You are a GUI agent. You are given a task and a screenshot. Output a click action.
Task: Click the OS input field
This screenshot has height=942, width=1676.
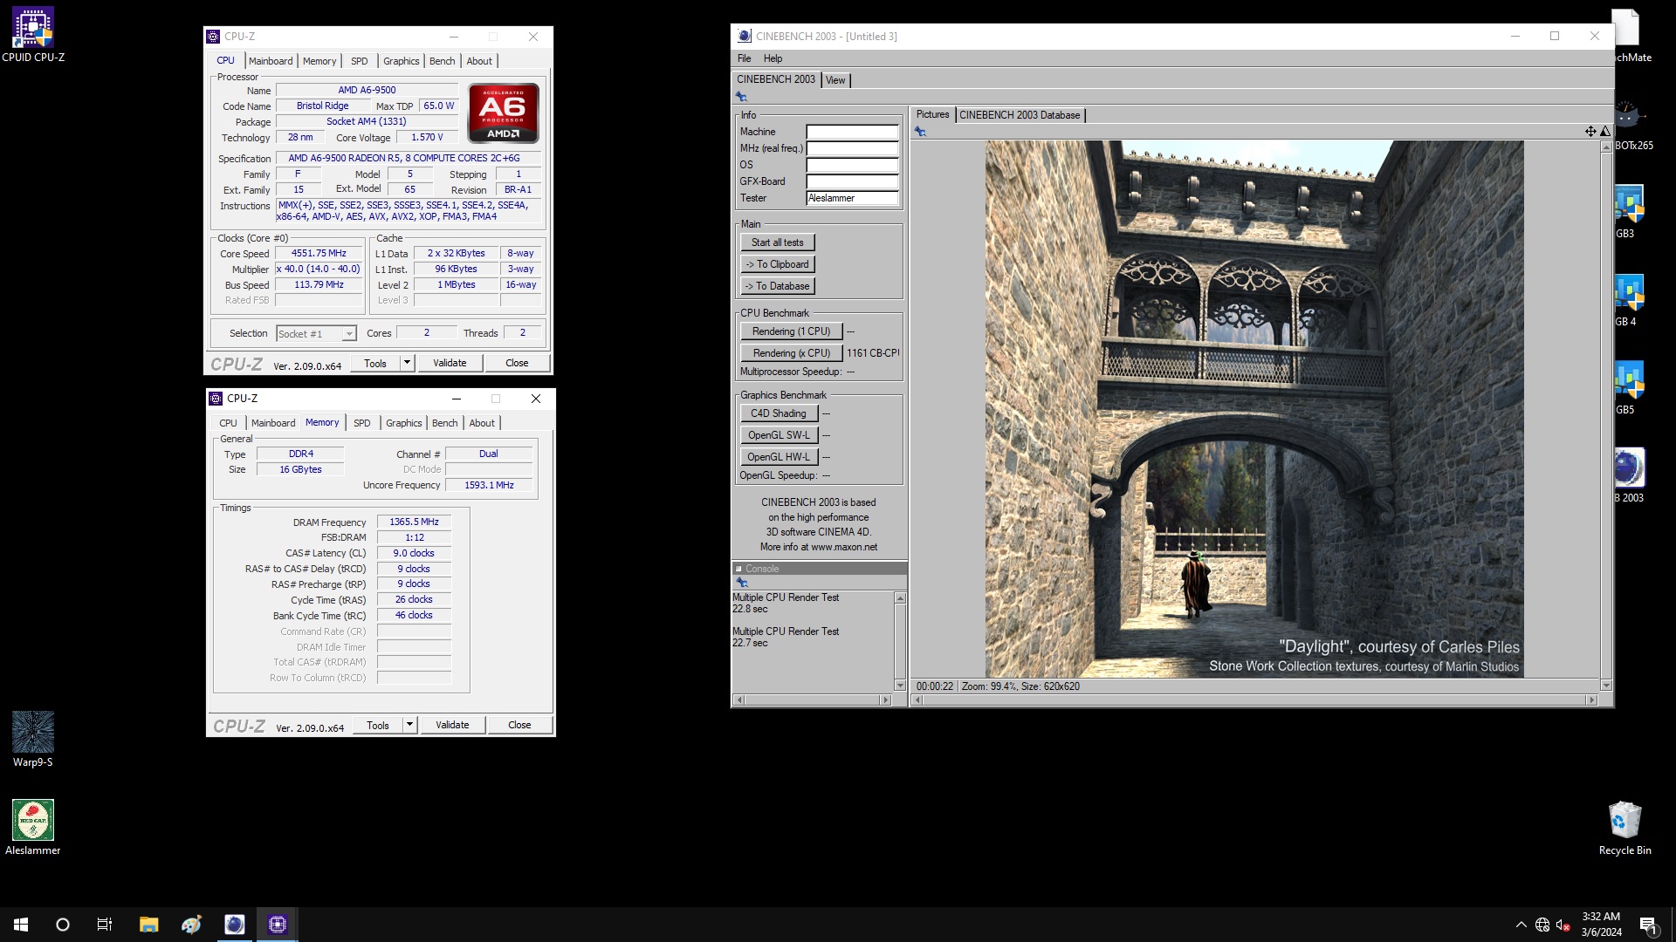[852, 165]
